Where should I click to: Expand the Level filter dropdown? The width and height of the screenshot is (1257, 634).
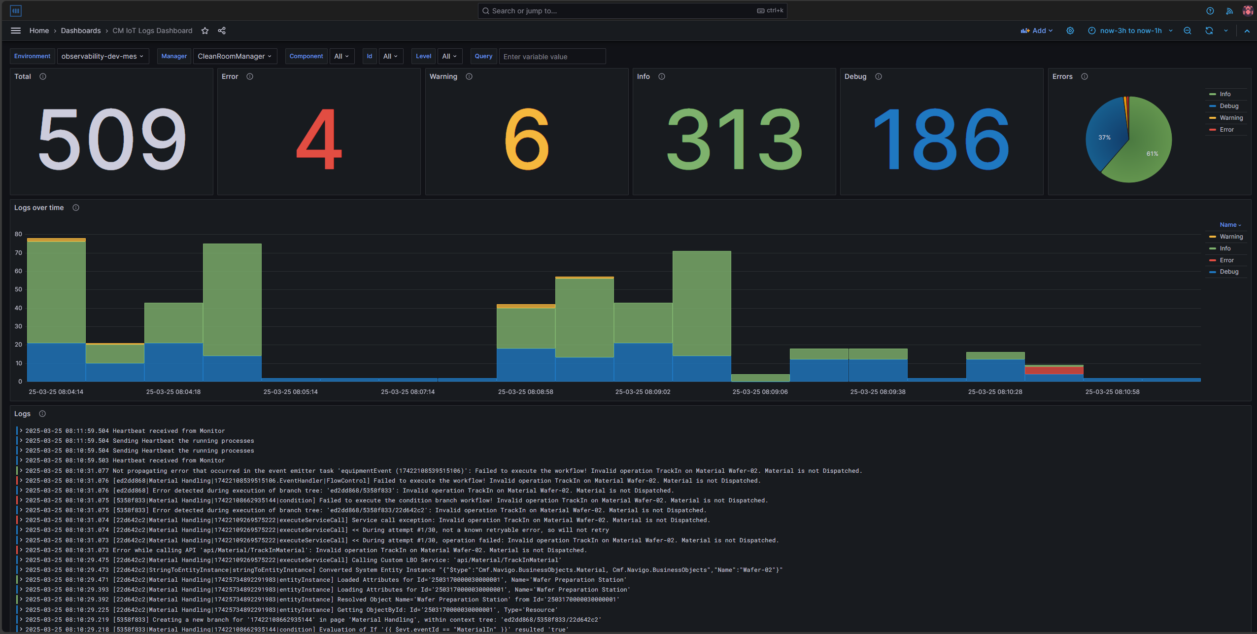pyautogui.click(x=449, y=56)
